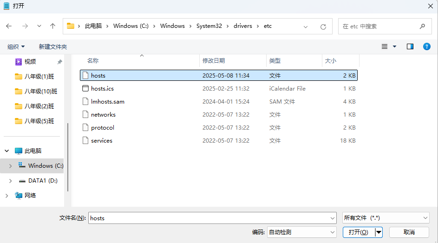Expand DATA1 (D:) tree node
The image size is (438, 243).
tap(10, 181)
